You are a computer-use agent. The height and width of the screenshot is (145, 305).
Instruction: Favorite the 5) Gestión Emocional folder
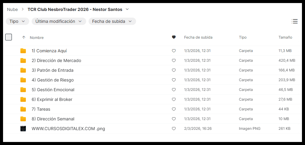[174, 90]
